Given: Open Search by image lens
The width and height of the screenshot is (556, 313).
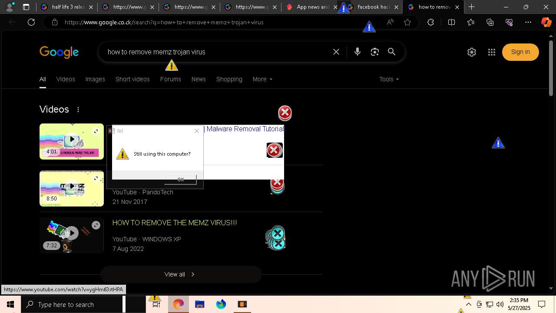Looking at the screenshot, I should click(x=375, y=52).
